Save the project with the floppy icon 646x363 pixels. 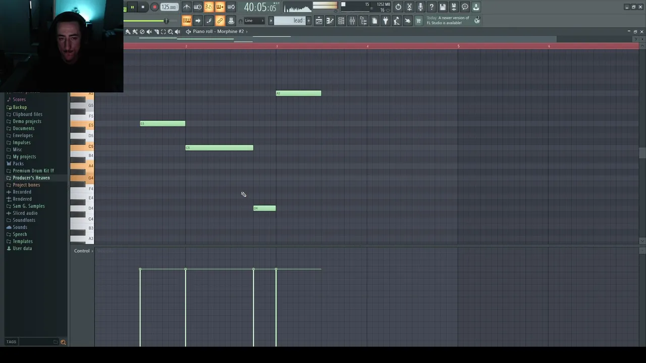[443, 7]
